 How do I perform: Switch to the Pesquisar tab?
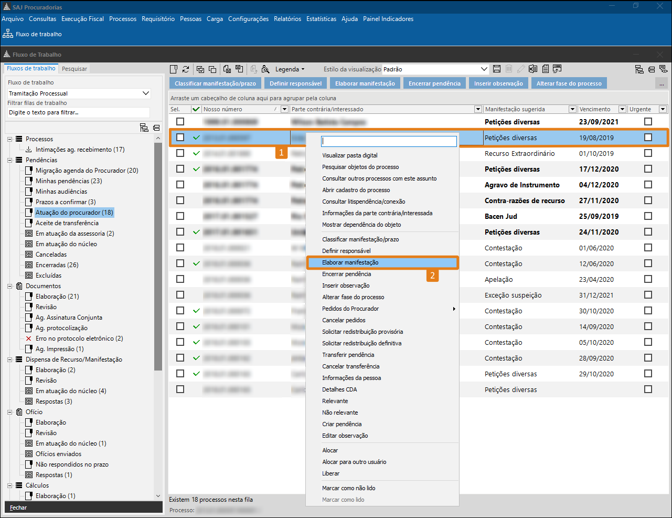[74, 69]
